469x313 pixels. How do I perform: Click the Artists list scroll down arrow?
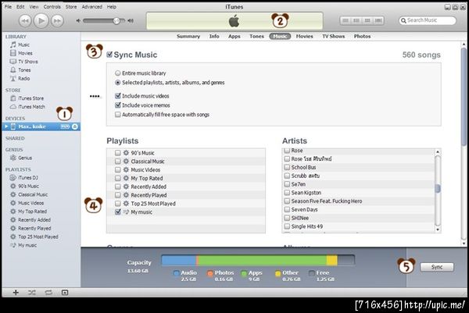click(x=438, y=229)
